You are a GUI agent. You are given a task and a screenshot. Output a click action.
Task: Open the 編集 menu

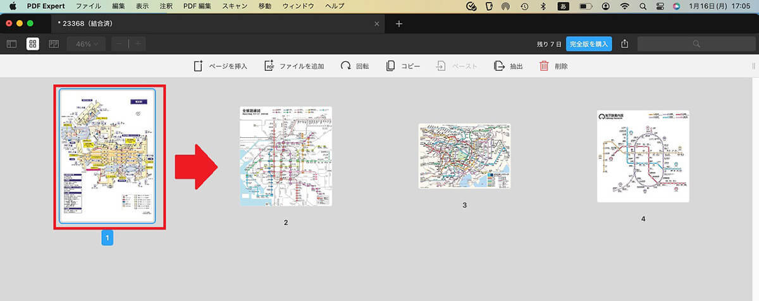(118, 6)
